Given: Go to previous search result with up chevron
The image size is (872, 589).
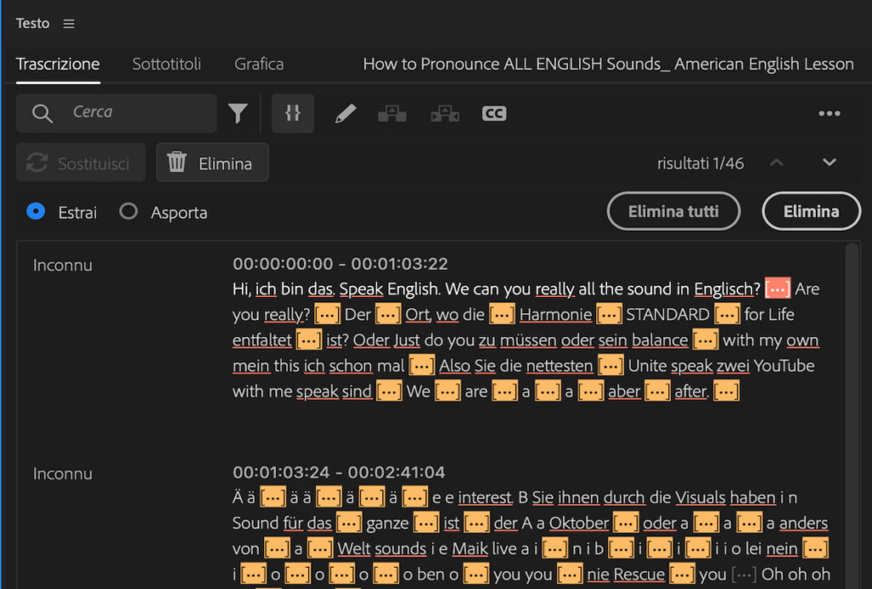Looking at the screenshot, I should [x=776, y=163].
